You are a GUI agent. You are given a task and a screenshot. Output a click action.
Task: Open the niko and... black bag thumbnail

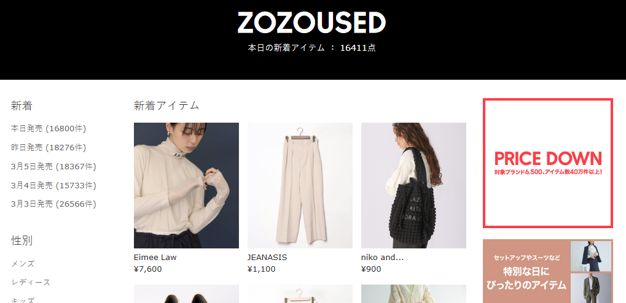pyautogui.click(x=413, y=185)
